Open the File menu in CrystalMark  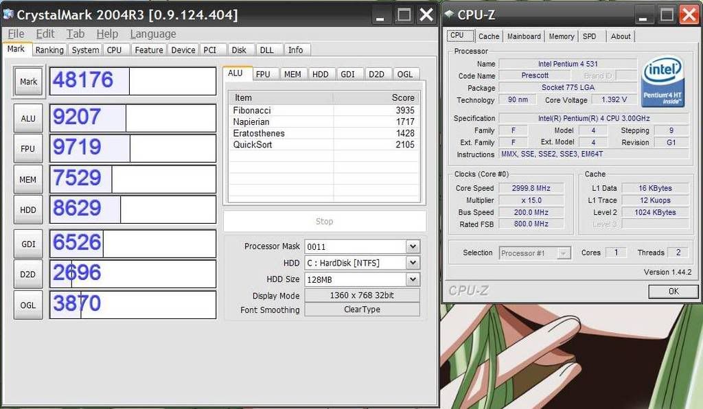click(x=16, y=34)
